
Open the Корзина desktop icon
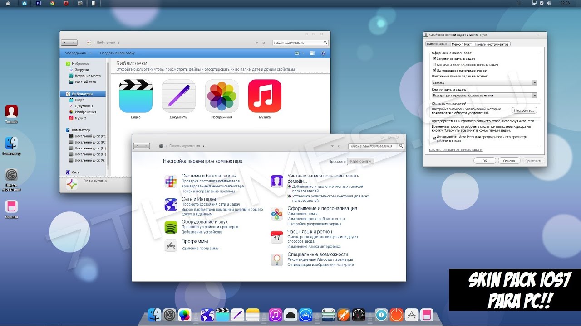pos(11,206)
